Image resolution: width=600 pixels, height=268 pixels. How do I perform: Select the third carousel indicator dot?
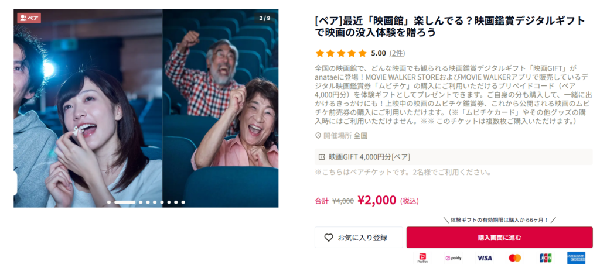(141, 202)
